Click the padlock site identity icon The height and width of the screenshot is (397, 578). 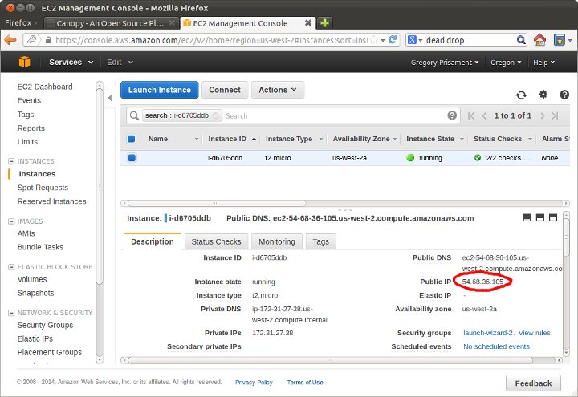[x=48, y=40]
